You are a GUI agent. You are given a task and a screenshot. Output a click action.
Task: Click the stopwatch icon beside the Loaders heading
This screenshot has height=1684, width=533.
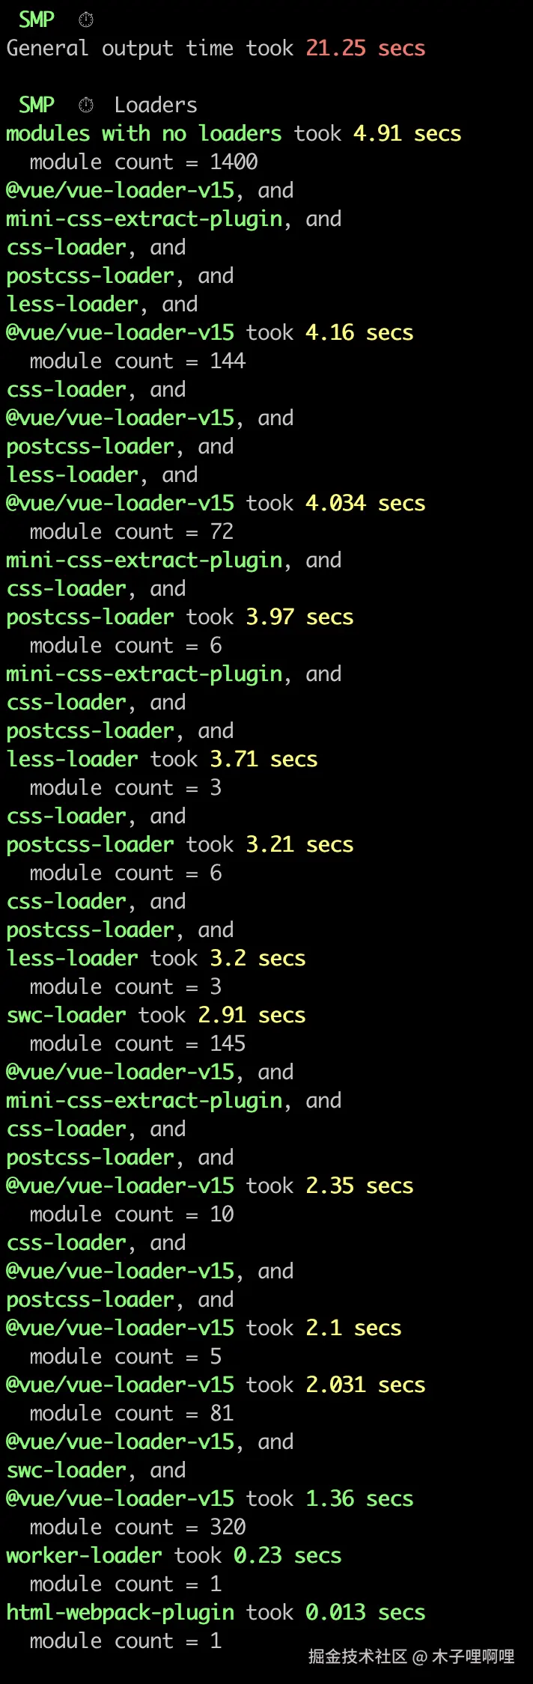click(86, 105)
